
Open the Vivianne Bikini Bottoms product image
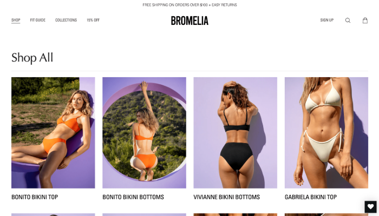(x=235, y=133)
